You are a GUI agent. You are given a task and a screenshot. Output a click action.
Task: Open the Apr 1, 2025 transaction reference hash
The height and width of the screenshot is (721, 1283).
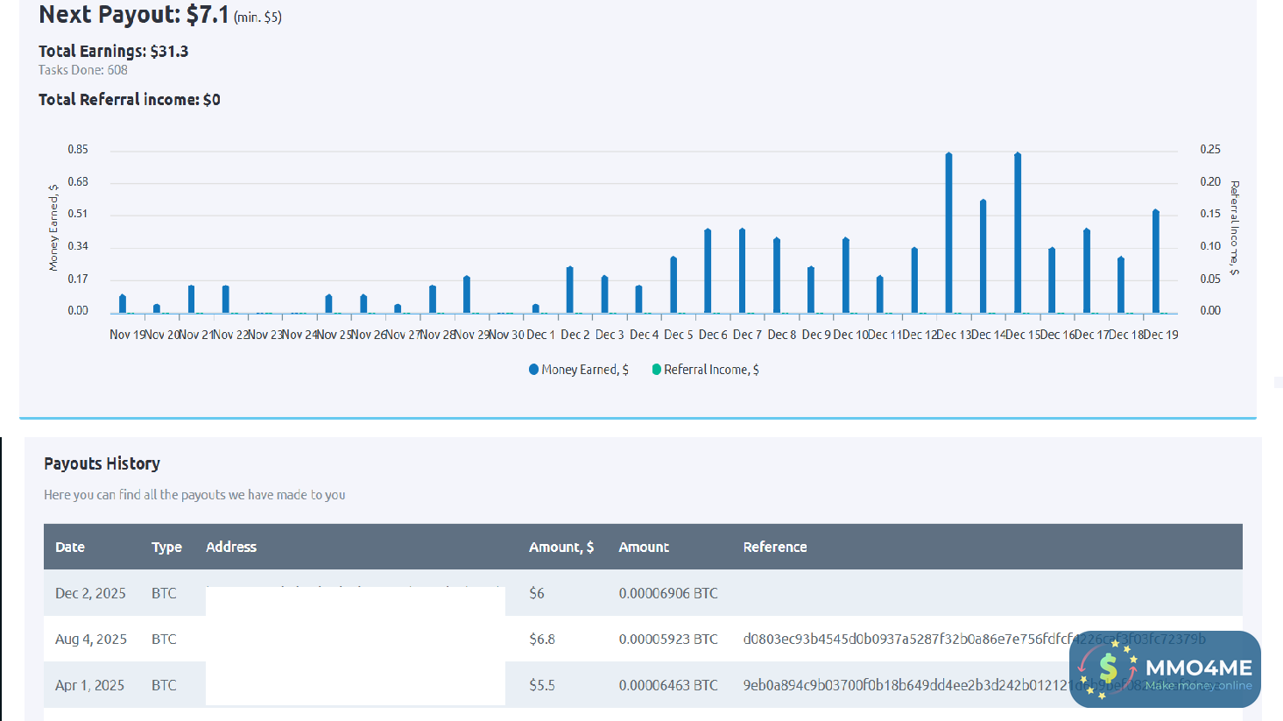[902, 685]
